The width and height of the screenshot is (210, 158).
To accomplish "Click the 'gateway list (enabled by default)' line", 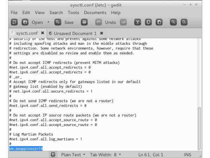I will [45, 86].
